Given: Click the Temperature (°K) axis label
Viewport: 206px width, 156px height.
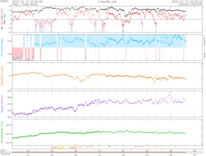Looking at the screenshot, I should pyautogui.click(x=2, y=132).
